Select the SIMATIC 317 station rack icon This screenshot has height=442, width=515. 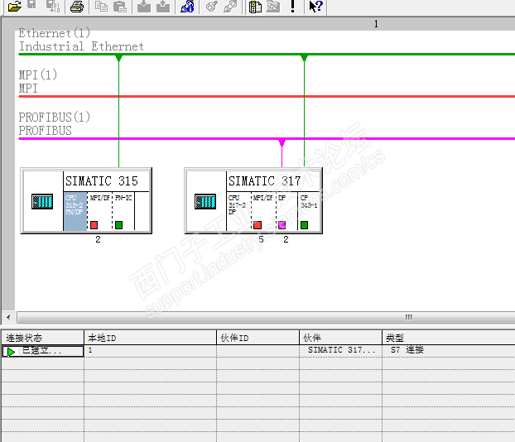[205, 201]
